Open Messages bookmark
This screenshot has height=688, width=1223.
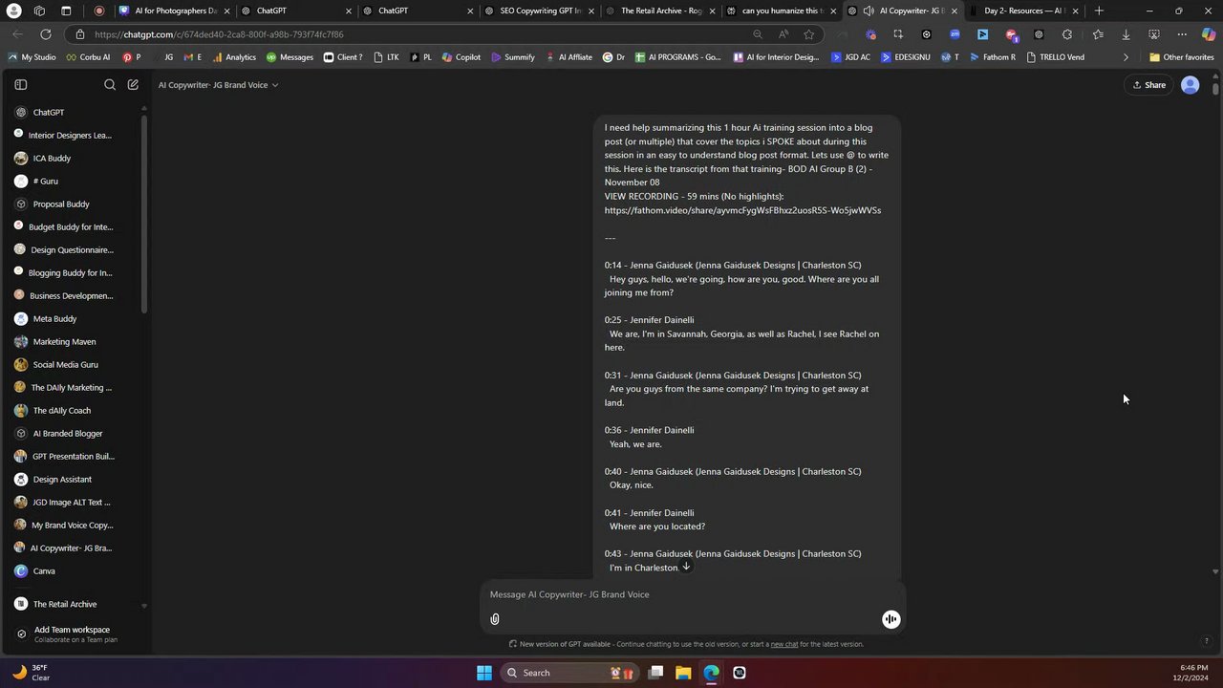coord(290,57)
